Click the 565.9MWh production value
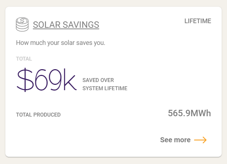Viewport: 227px width, 164px height. pyautogui.click(x=189, y=113)
